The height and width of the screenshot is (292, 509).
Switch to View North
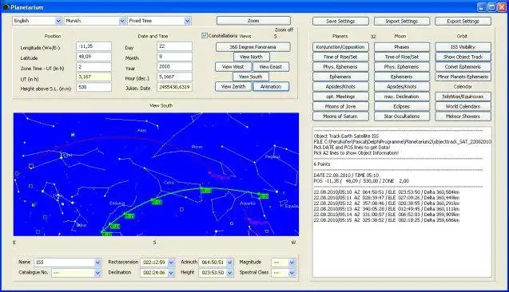tap(252, 57)
